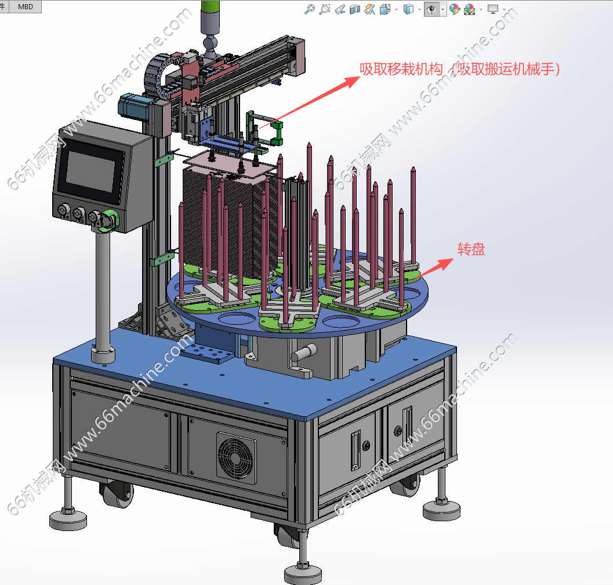Switch to the MBD tab
The width and height of the screenshot is (613, 585).
[26, 6]
